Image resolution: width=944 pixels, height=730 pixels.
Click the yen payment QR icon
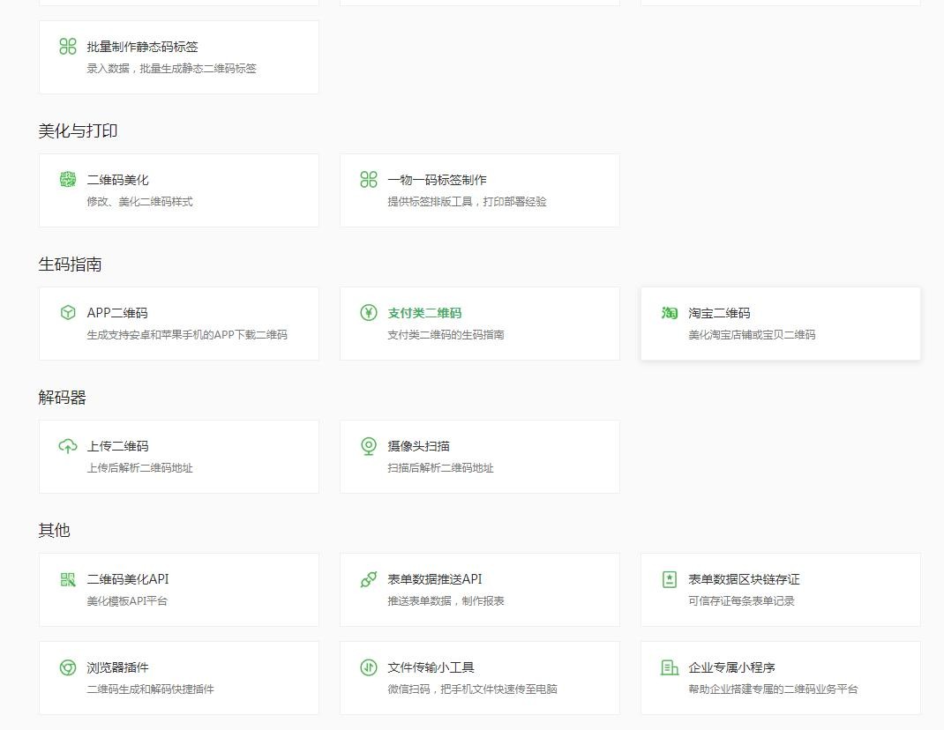click(369, 313)
